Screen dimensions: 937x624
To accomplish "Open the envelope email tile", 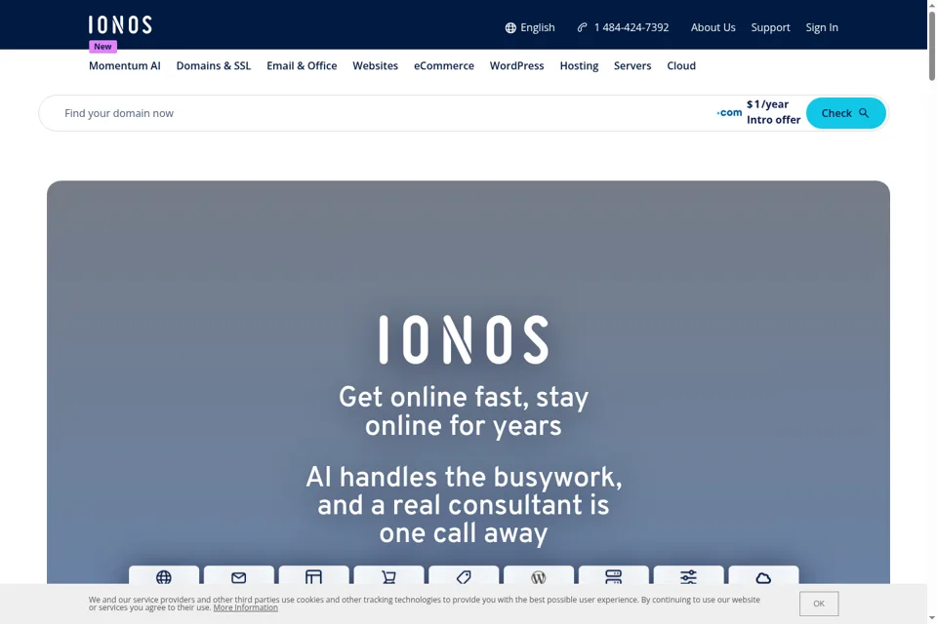I will click(x=239, y=575).
